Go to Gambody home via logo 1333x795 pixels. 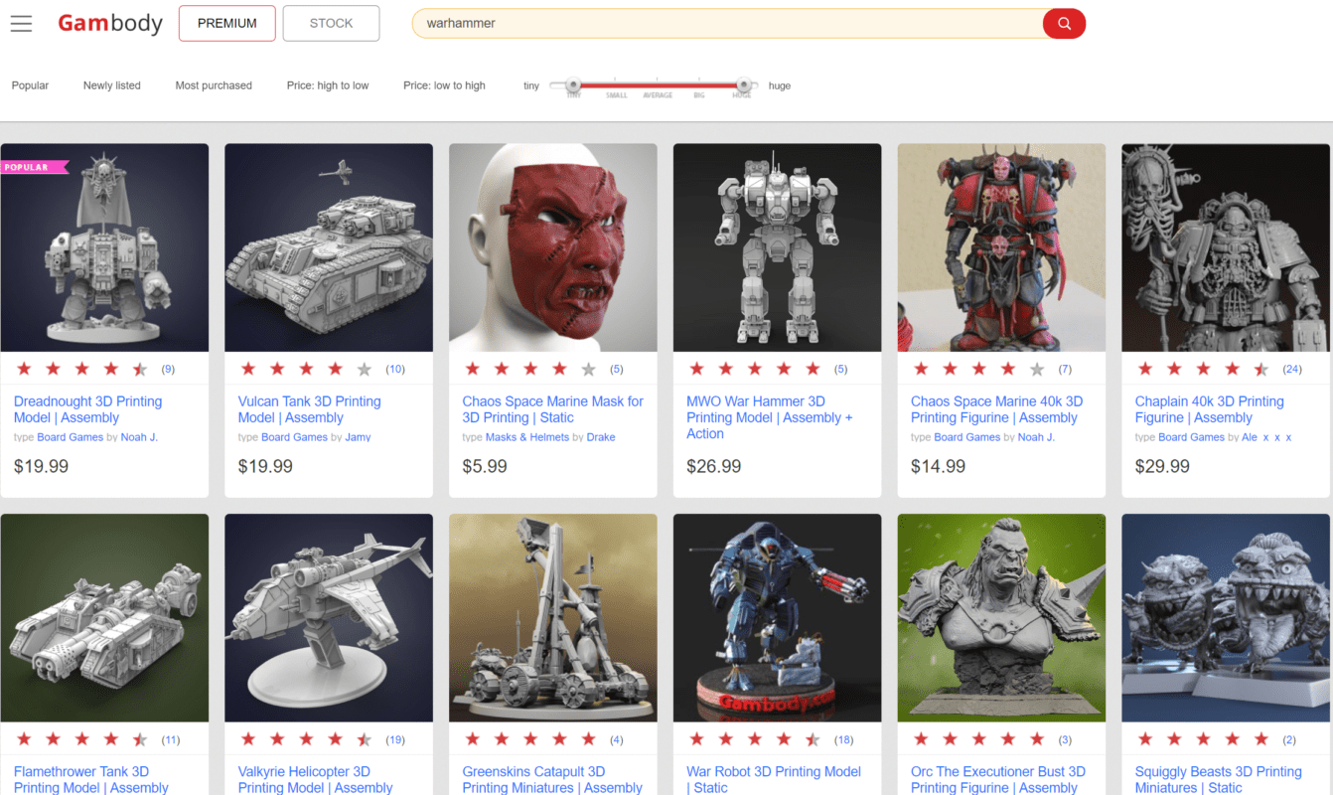(x=110, y=23)
